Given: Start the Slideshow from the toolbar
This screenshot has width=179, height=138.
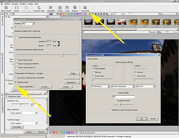Looking at the screenshot, I should (x=75, y=9).
